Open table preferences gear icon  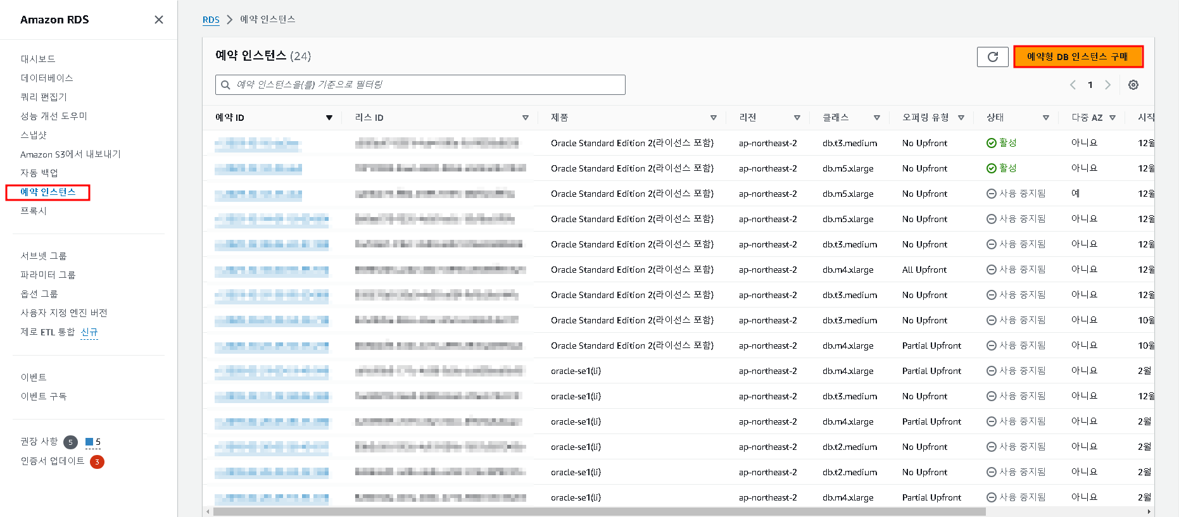point(1133,85)
